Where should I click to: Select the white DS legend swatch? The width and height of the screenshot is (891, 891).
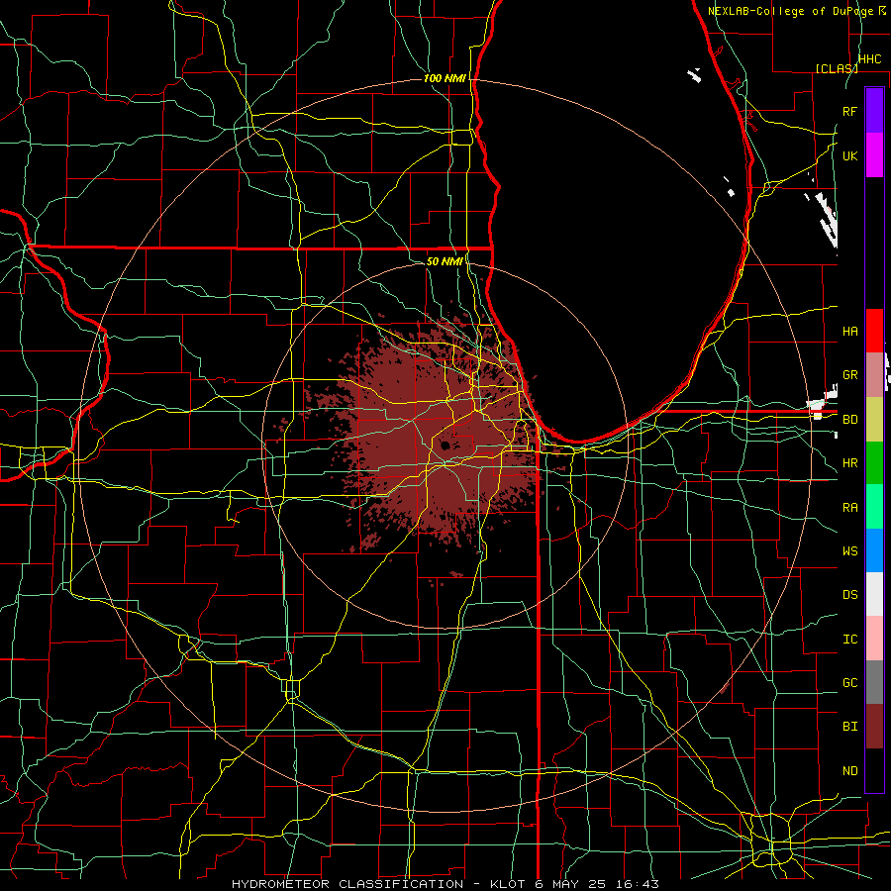point(874,594)
